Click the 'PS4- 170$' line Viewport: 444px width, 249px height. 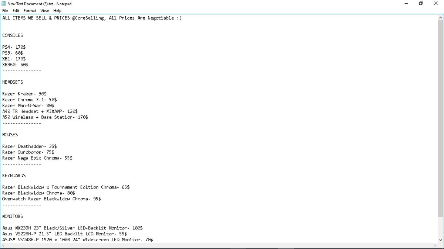click(x=14, y=47)
